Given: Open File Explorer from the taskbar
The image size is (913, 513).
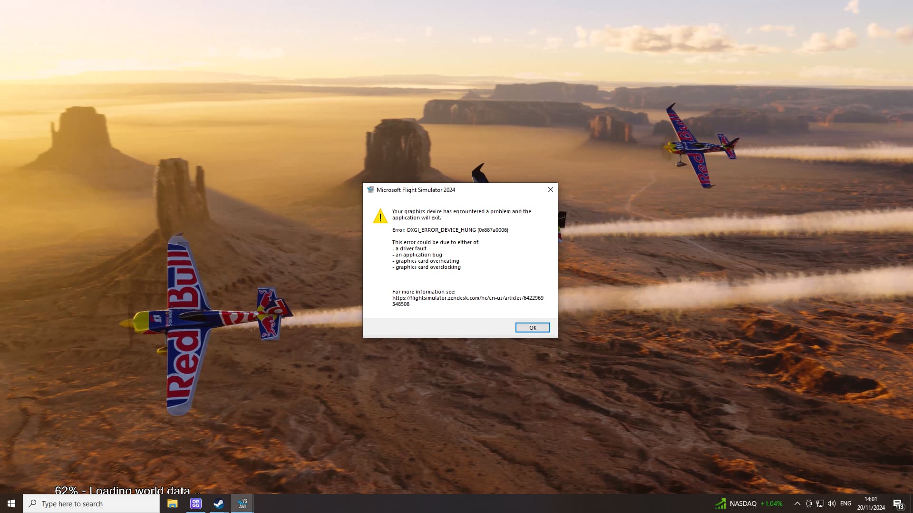Looking at the screenshot, I should 172,503.
